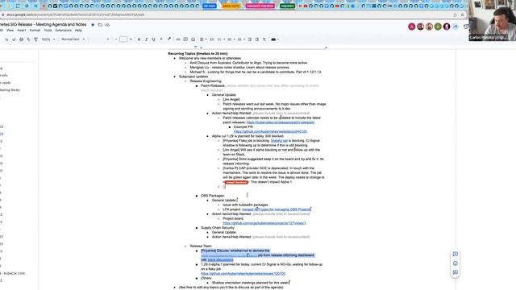Open the Insert menu
Screen dimensions: 516x290
(22, 31)
